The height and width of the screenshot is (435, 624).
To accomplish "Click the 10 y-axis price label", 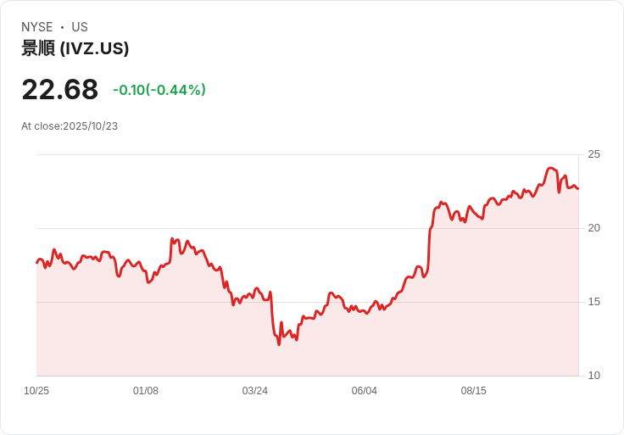I will 593,376.
